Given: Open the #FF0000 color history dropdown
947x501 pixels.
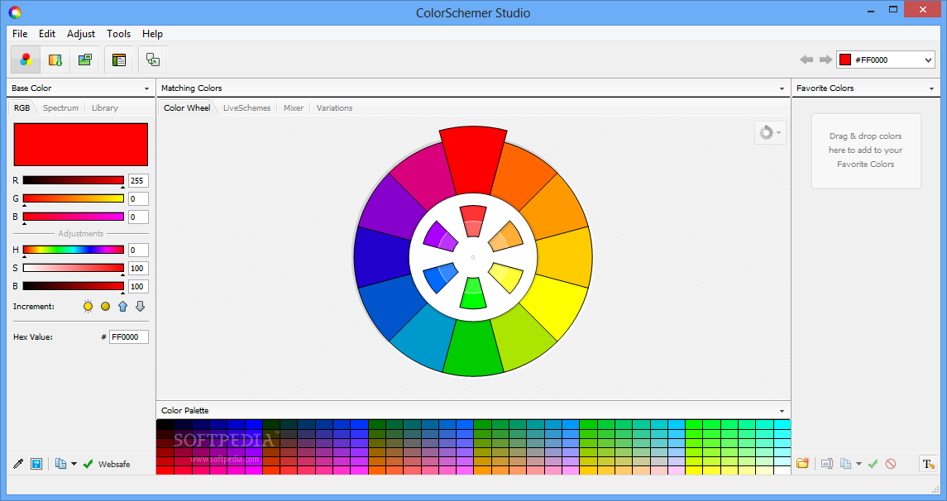Looking at the screenshot, I should (928, 60).
